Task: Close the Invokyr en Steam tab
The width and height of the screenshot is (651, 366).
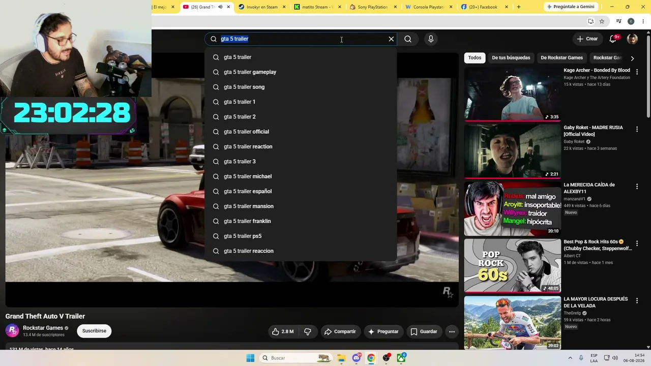Action: (284, 7)
